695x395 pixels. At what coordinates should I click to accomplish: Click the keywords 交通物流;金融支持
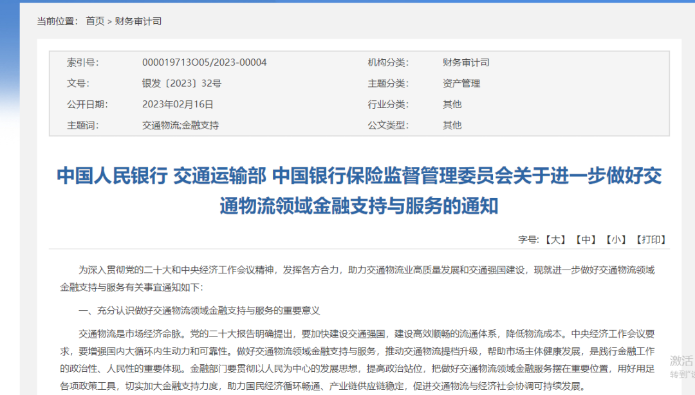click(x=180, y=125)
